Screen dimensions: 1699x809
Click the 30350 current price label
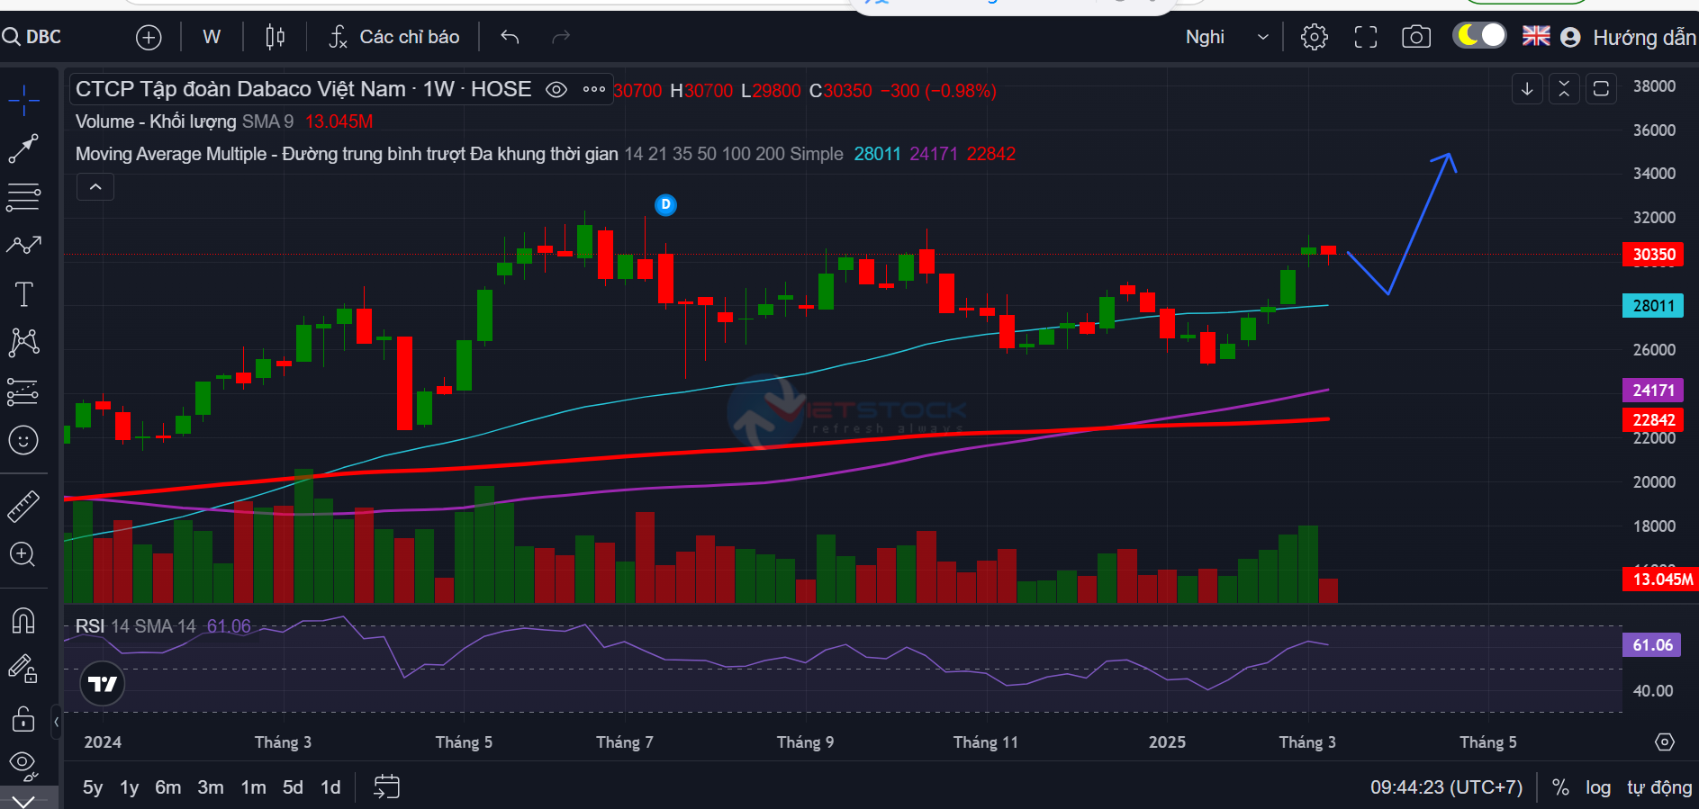click(1653, 255)
